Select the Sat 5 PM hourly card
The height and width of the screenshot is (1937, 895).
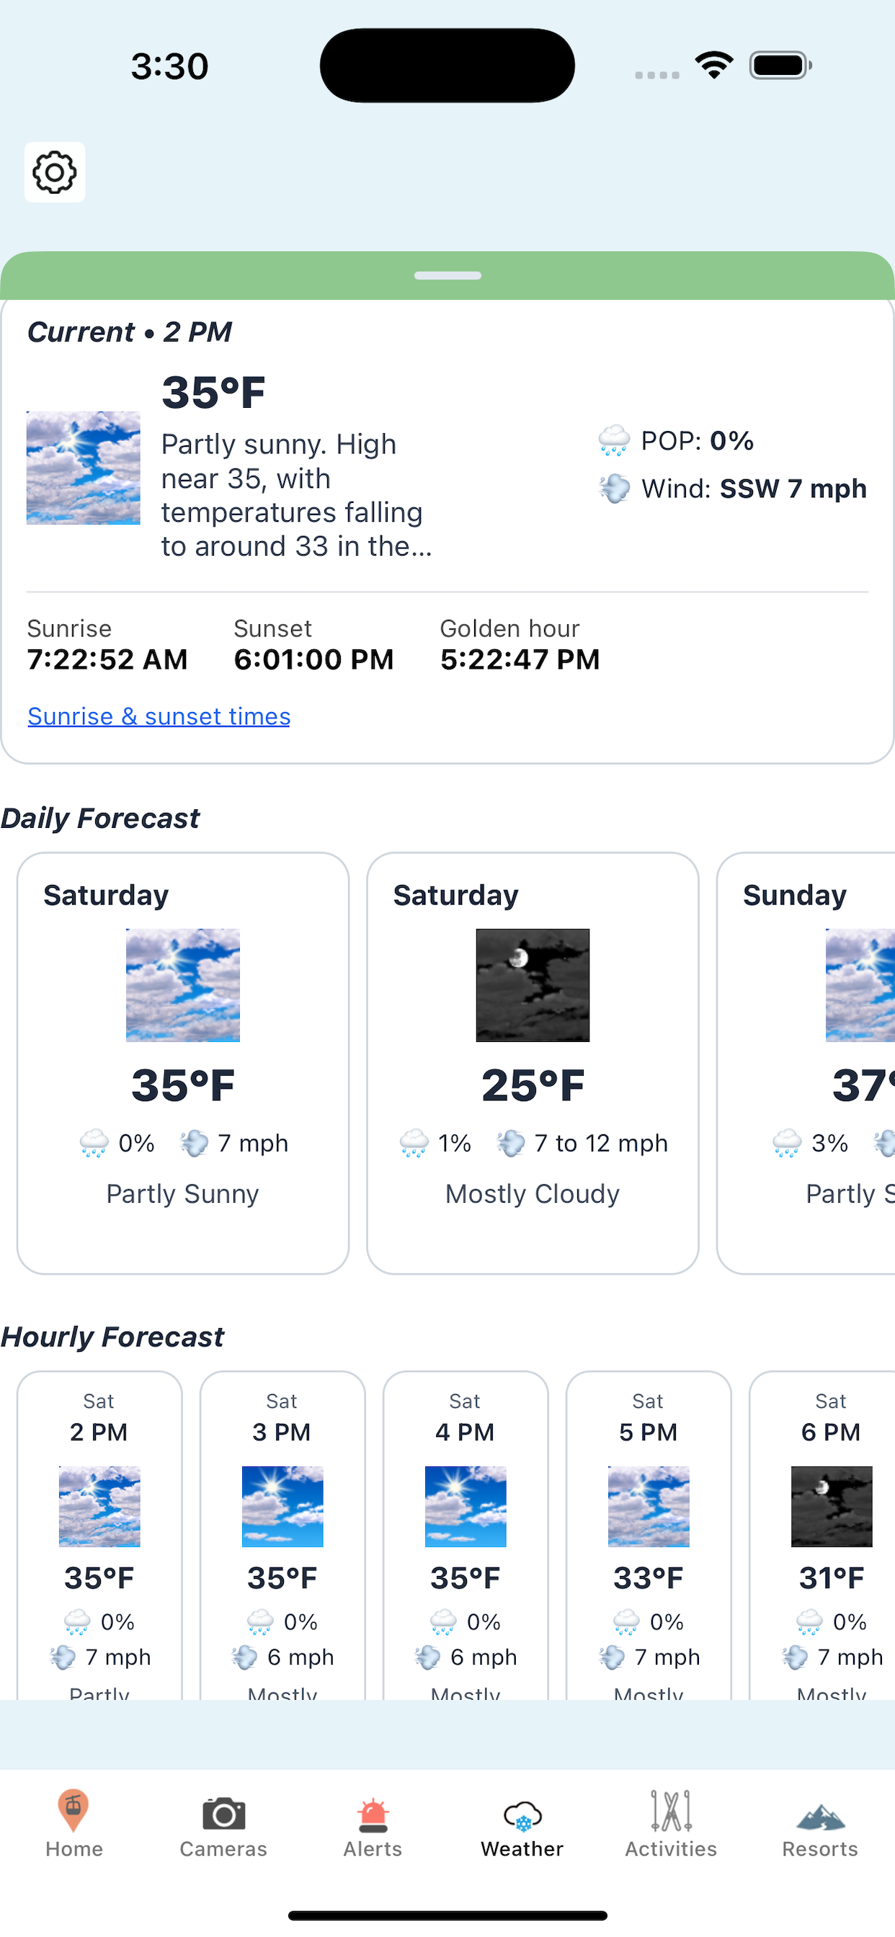coord(649,1535)
